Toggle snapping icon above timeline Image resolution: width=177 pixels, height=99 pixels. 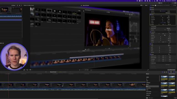point(168,72)
